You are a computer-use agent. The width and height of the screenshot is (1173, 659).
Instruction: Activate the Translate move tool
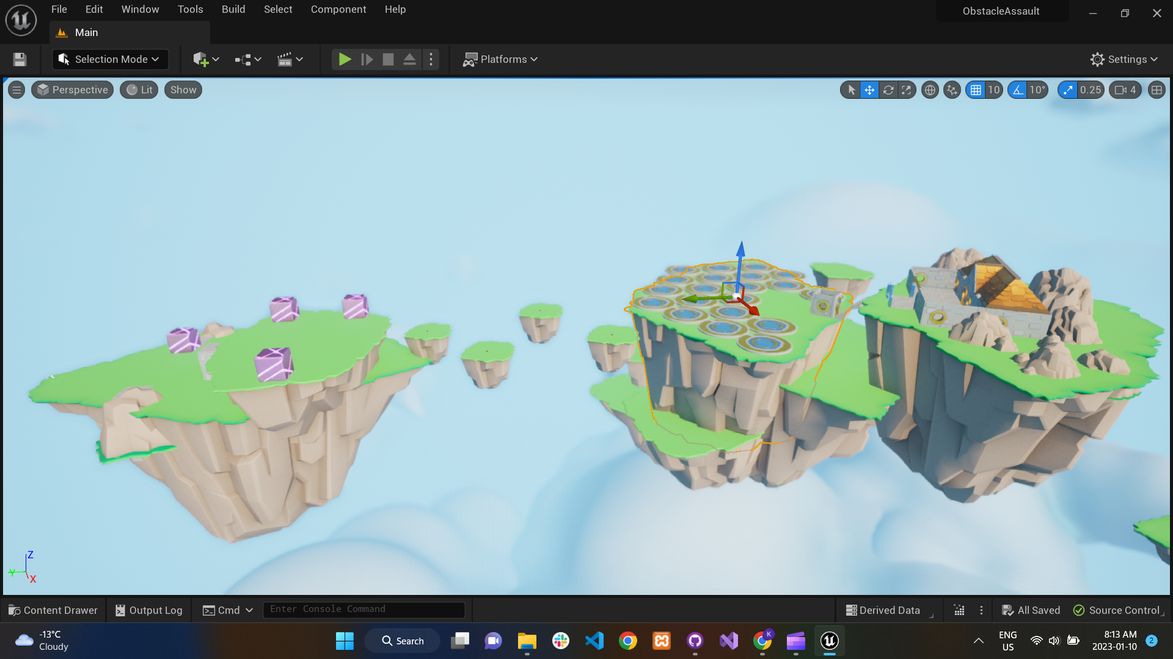(869, 90)
